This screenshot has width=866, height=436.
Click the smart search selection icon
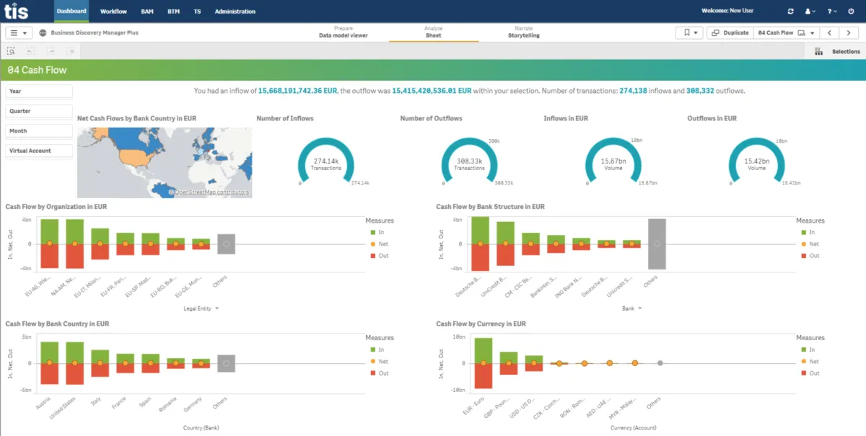tap(11, 51)
